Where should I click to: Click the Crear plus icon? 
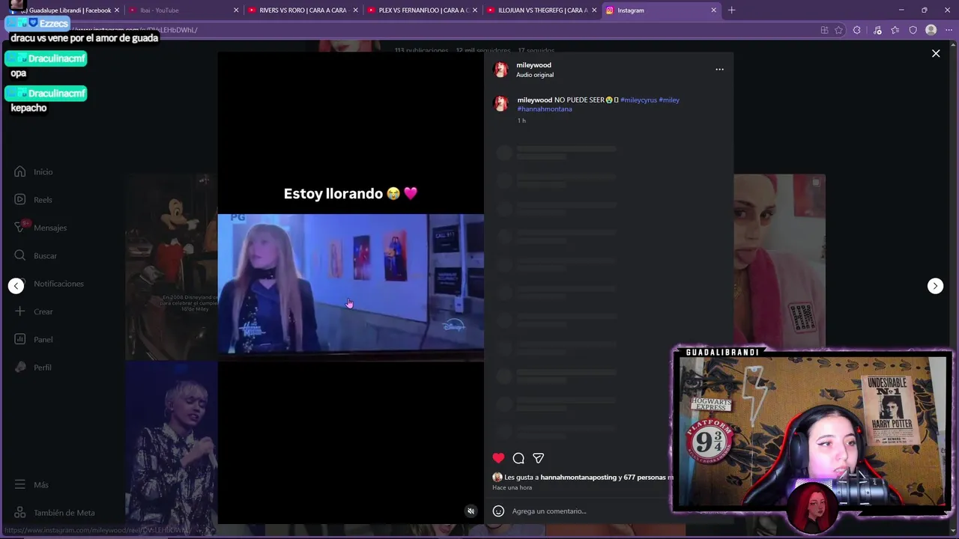(x=20, y=311)
